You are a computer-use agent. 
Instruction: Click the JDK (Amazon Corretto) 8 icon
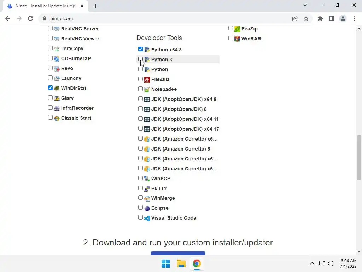click(147, 149)
